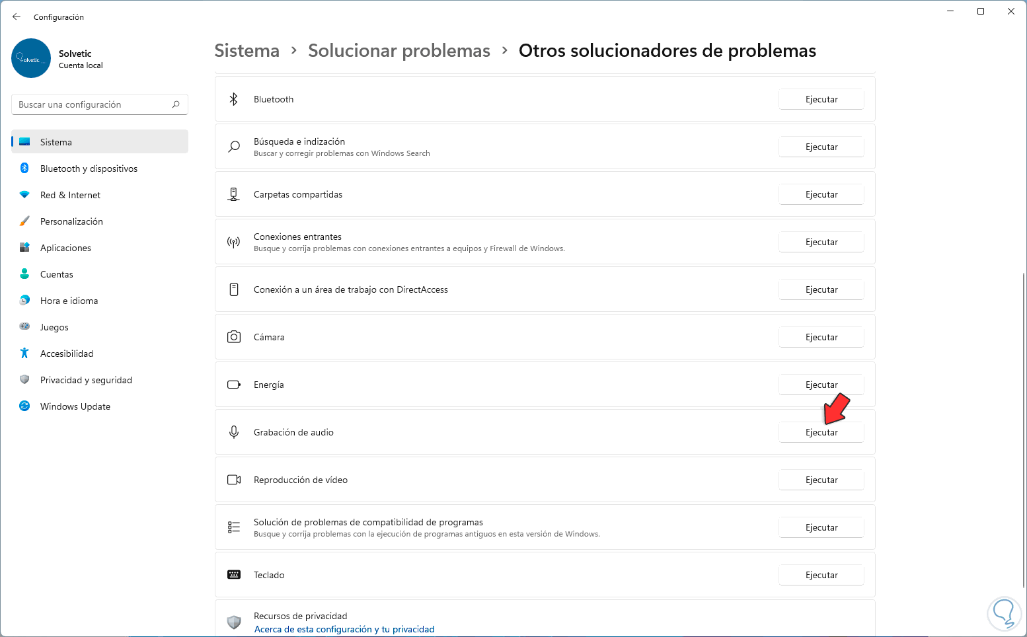Open the privacy configuration link
The image size is (1027, 637).
[x=344, y=629]
